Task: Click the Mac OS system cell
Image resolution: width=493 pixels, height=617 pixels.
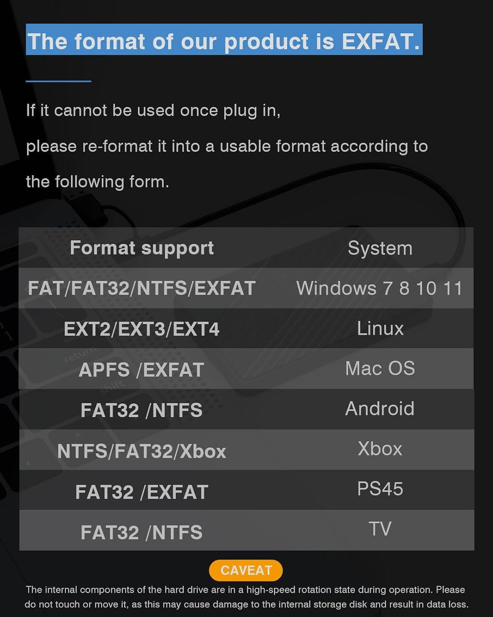Action: coord(380,368)
